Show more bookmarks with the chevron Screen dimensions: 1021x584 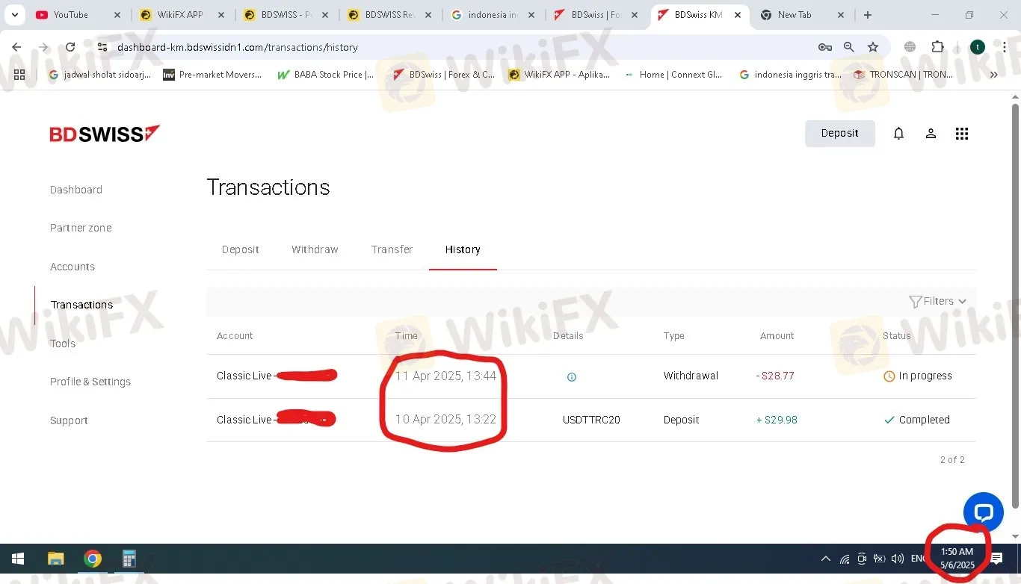[993, 75]
